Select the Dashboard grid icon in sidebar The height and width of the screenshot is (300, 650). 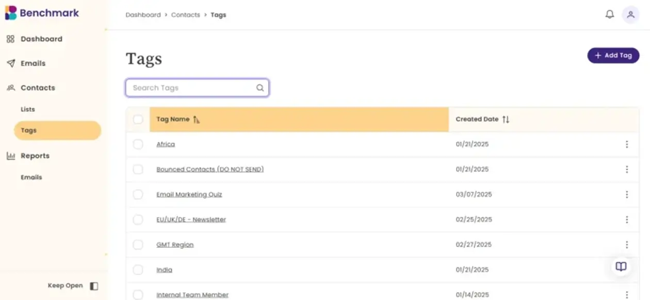(10, 39)
